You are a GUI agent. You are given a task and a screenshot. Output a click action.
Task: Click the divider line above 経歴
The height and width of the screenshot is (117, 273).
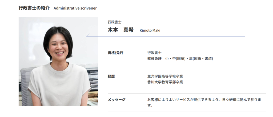click(x=187, y=70)
